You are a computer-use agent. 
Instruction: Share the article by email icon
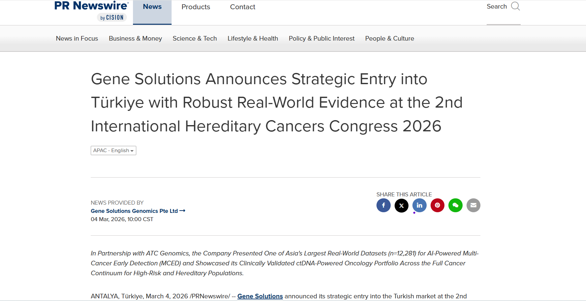473,205
